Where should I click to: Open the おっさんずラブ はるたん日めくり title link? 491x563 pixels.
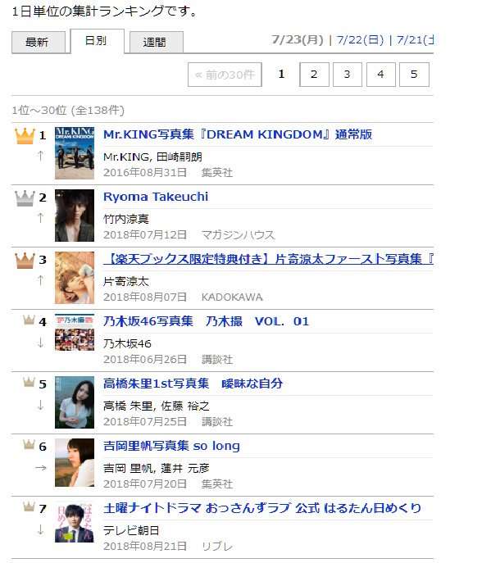pos(262,508)
